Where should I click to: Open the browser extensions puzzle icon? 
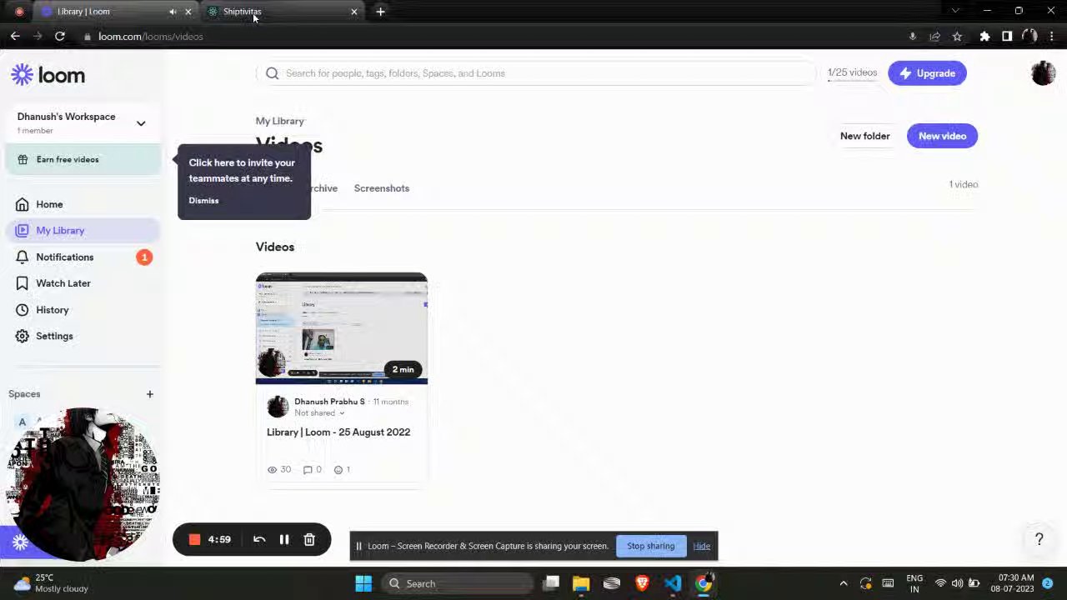(984, 37)
